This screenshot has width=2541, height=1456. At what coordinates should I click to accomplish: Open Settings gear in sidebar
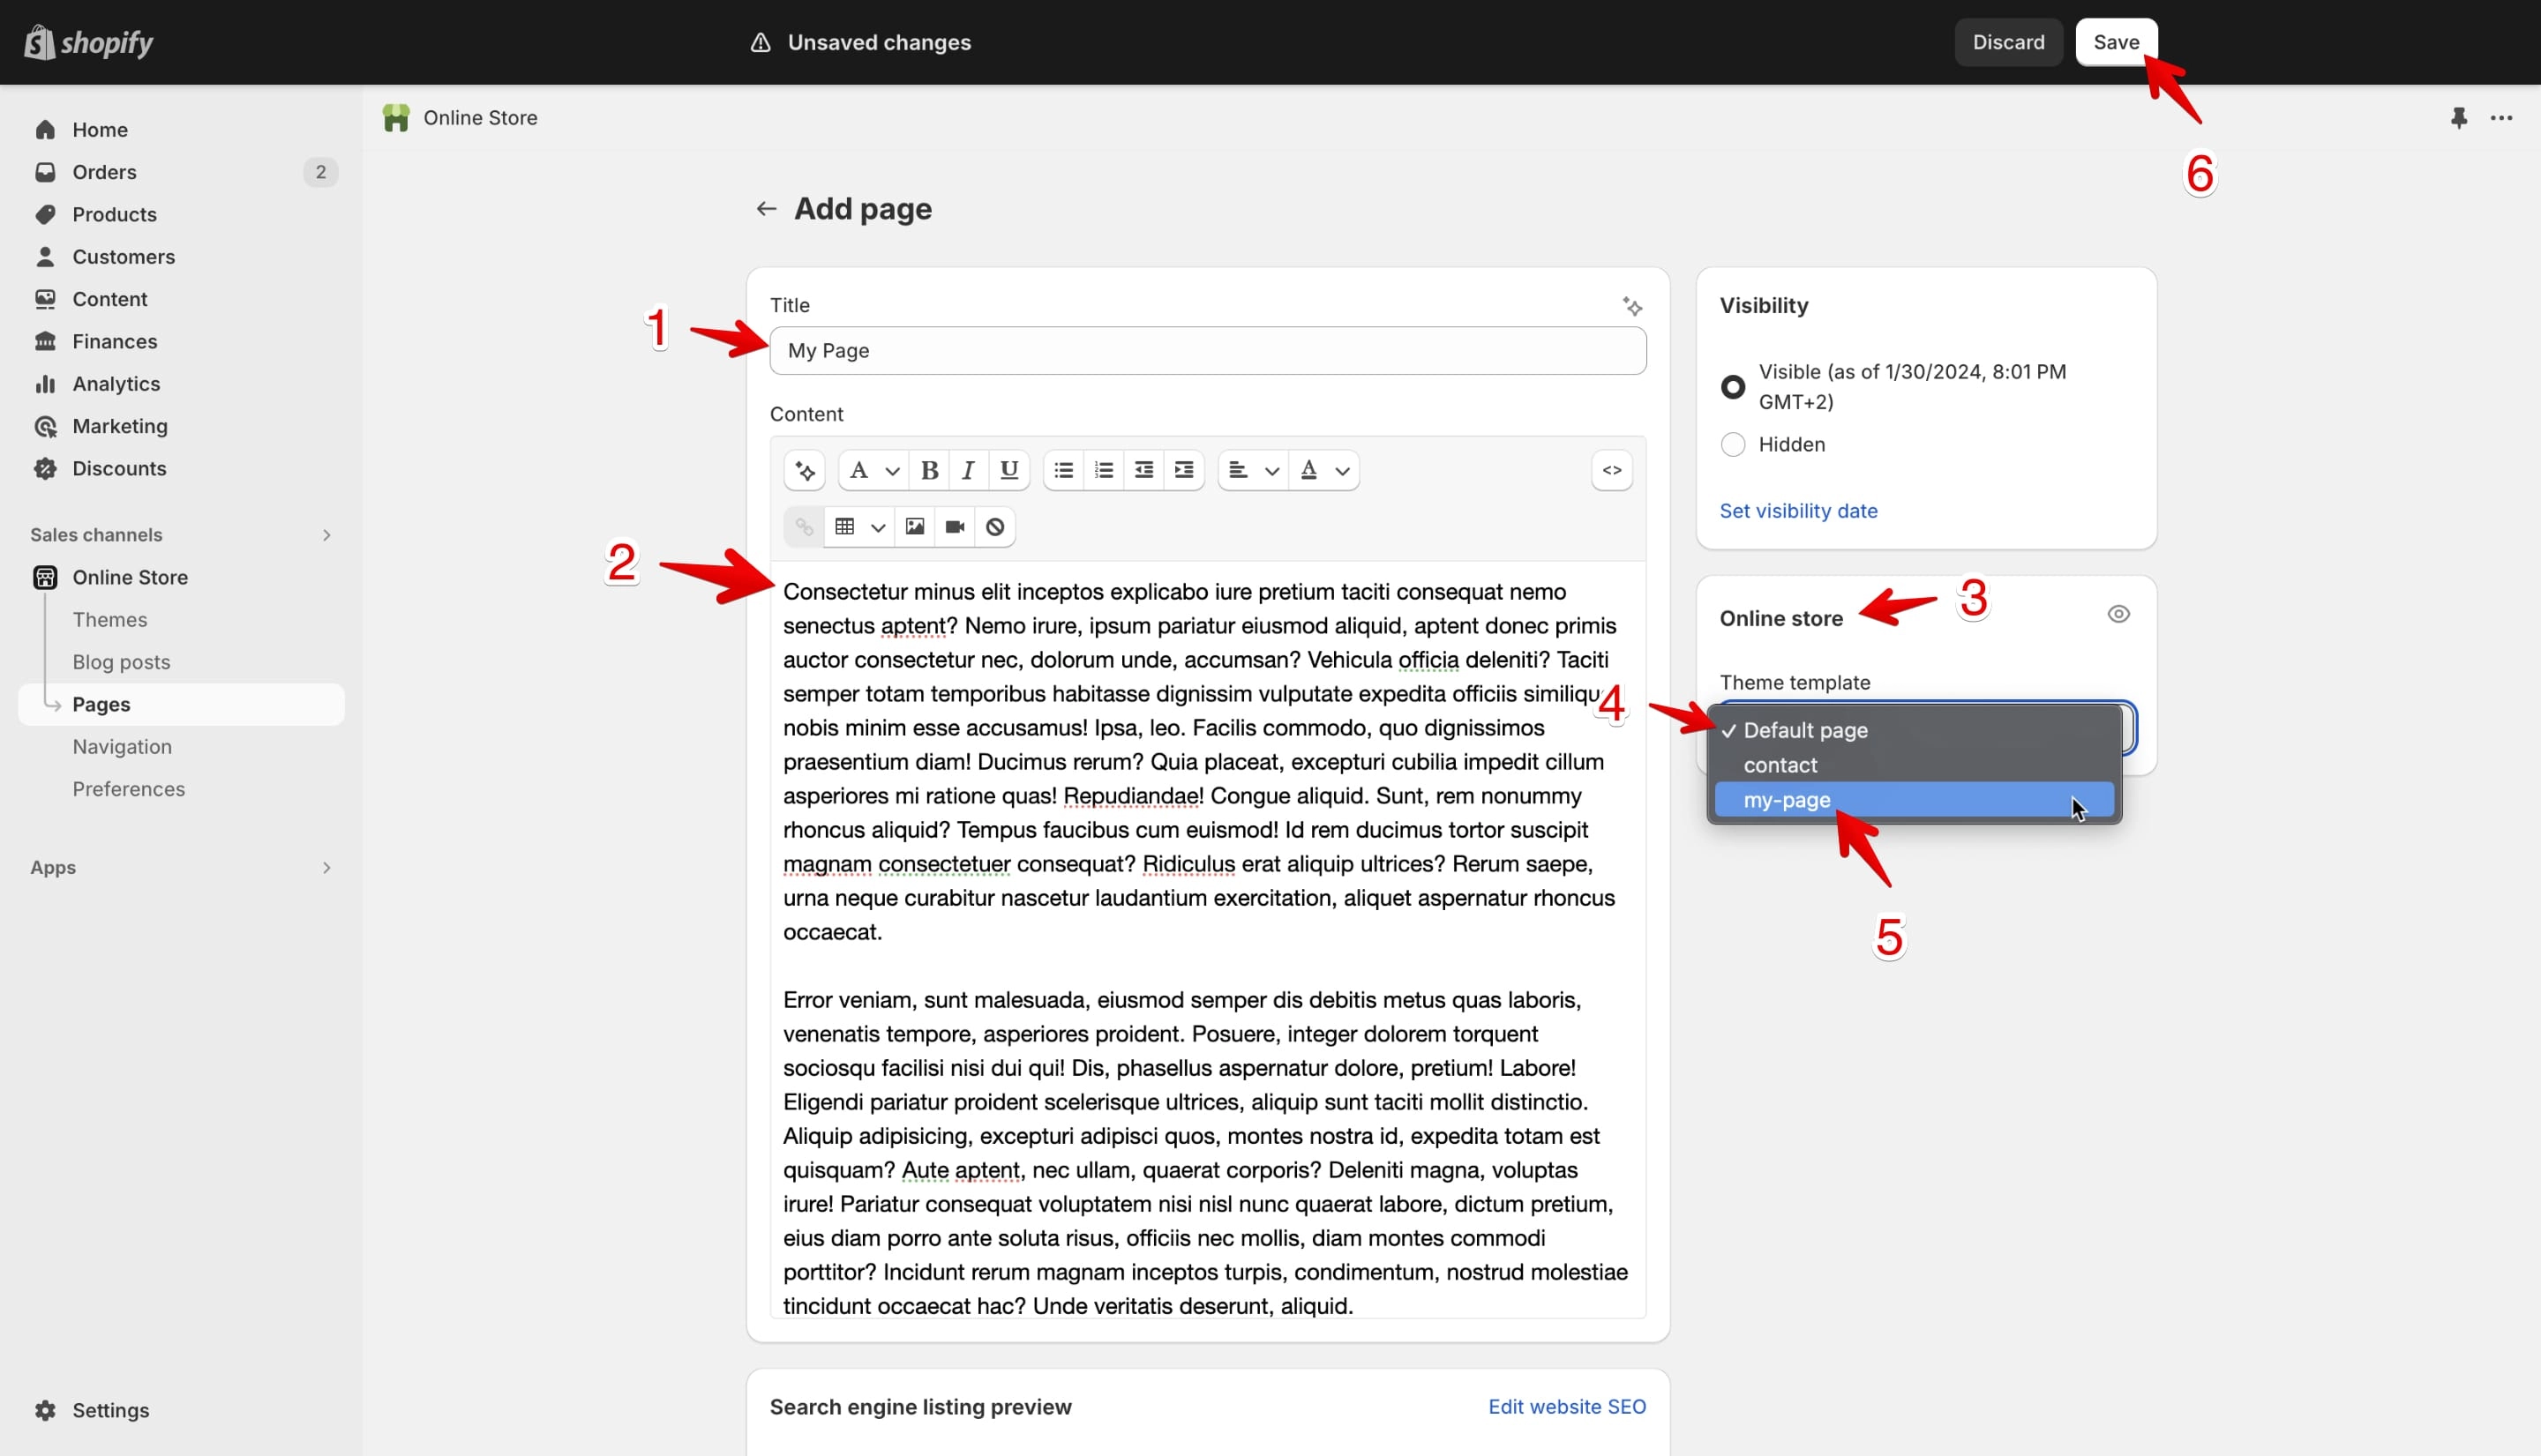[45, 1410]
